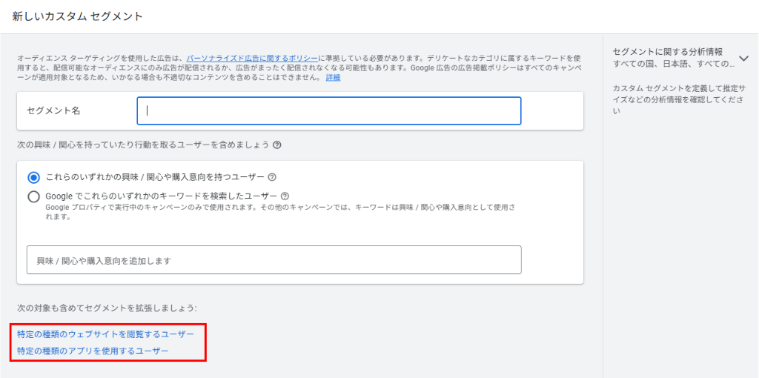This screenshot has height=378, width=759.
Task: Click help icon beside キーワードを検索したユーザー option
Action: point(285,196)
